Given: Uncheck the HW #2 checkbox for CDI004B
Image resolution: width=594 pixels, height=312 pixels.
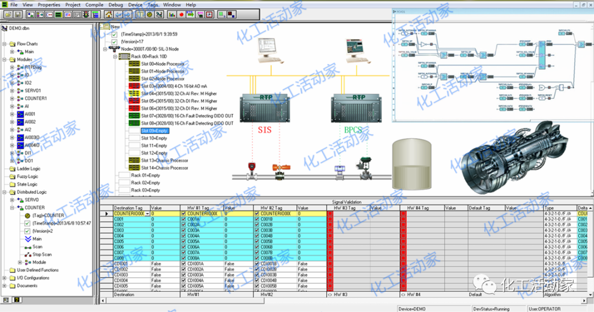Looking at the screenshot, I should [257, 281].
